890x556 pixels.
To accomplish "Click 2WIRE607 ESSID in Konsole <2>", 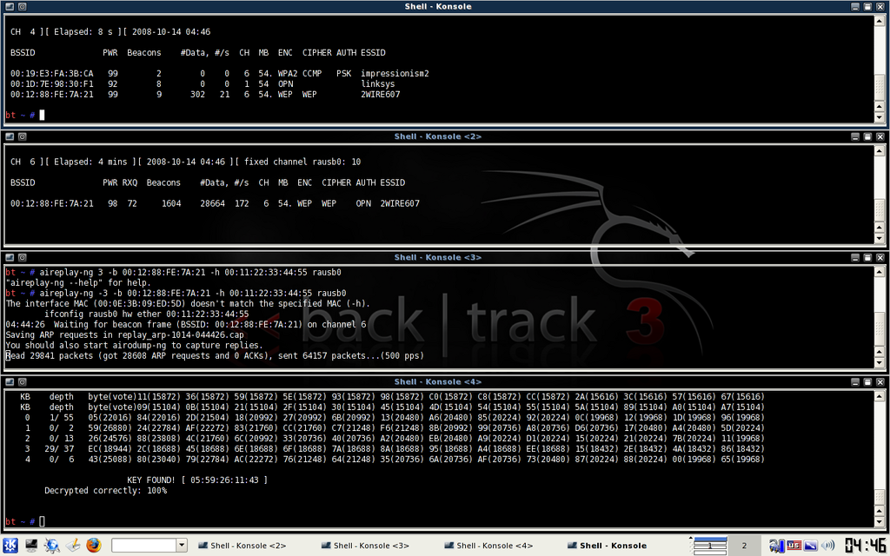I will pyautogui.click(x=400, y=203).
